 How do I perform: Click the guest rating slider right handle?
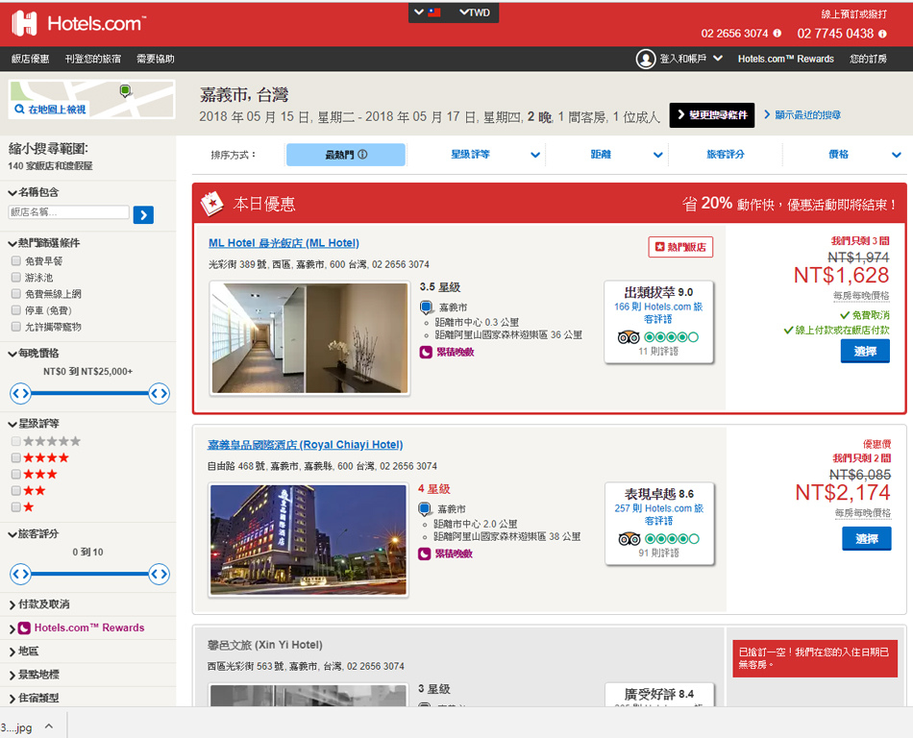click(x=159, y=575)
